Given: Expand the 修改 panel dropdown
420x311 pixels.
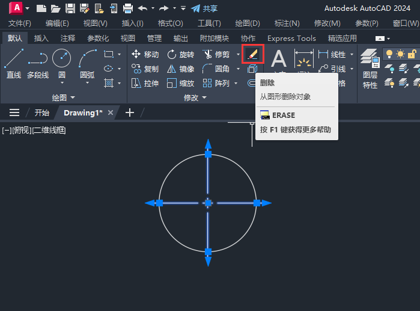Looking at the screenshot, I should [204, 97].
